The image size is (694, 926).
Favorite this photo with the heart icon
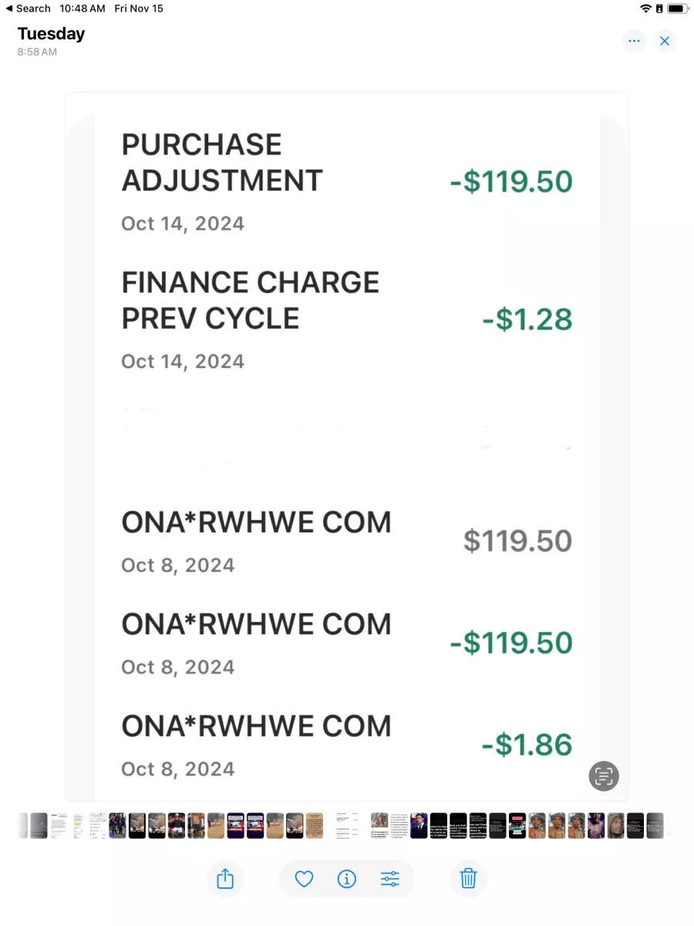coord(304,878)
